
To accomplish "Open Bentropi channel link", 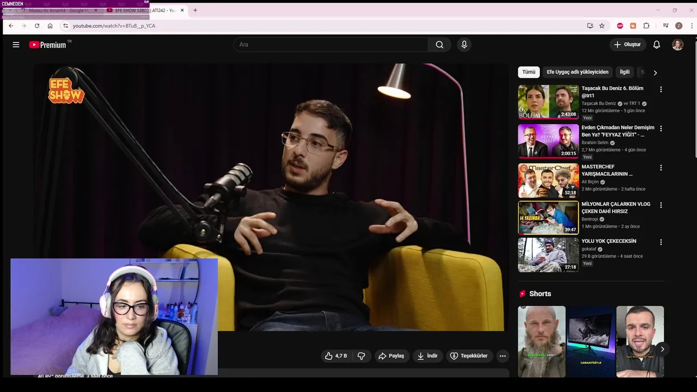I will tap(590, 219).
